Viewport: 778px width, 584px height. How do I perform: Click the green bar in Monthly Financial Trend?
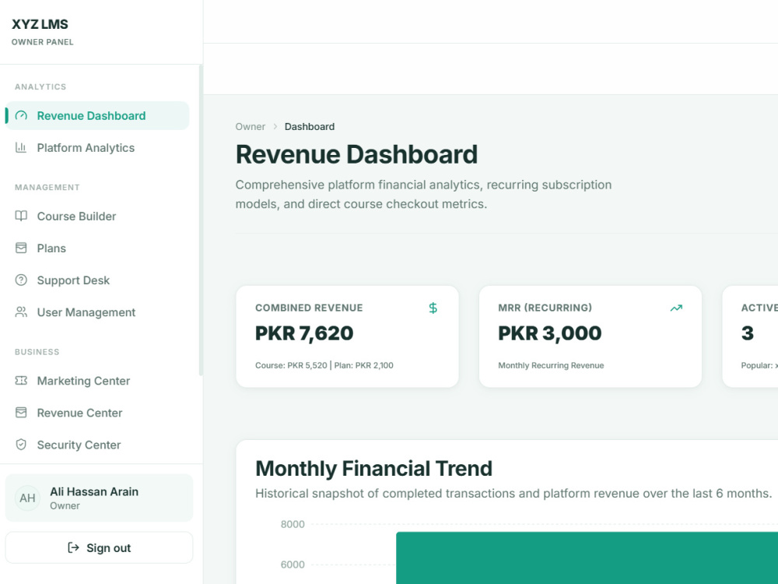pyautogui.click(x=587, y=558)
